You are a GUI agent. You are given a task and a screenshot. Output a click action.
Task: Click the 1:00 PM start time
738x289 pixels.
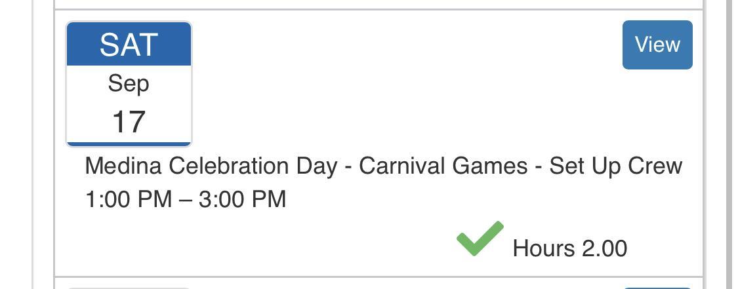click(128, 199)
